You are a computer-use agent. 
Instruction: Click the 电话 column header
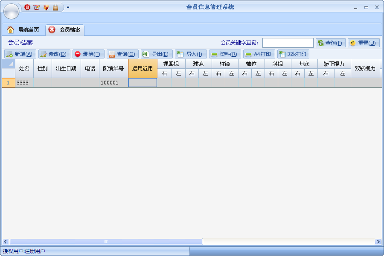click(x=90, y=69)
